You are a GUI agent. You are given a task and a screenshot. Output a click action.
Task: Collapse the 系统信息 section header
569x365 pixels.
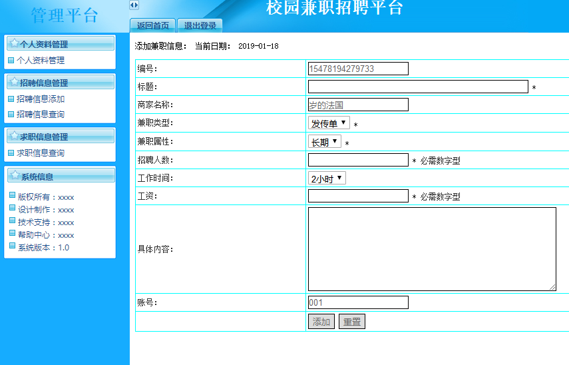click(61, 176)
